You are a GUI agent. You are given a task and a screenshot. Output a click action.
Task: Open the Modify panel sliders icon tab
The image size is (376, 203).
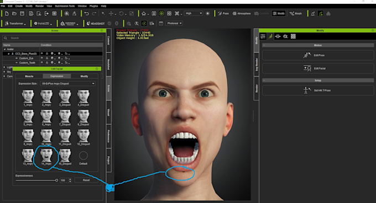tap(263, 36)
